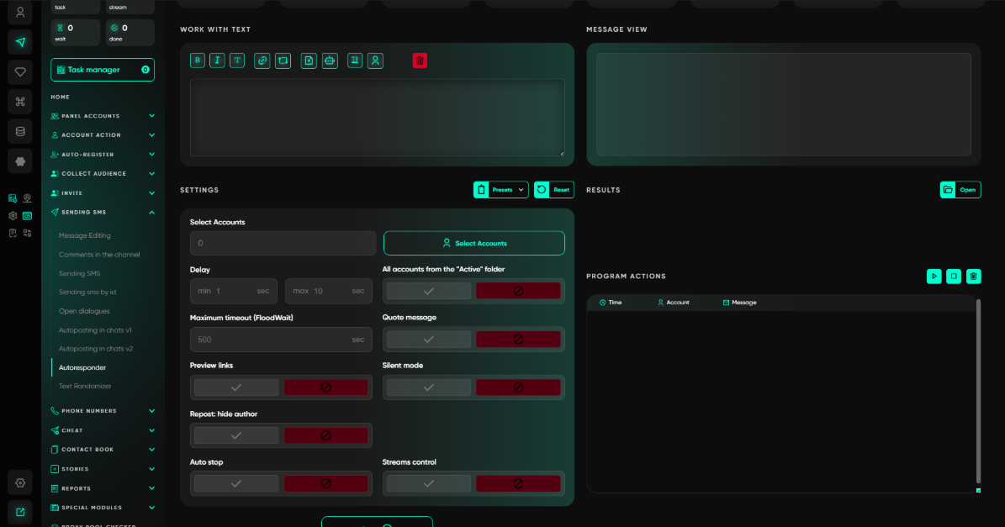Screen dimensions: 1005x527
Task: Apply italic formatting in the text toolbar
Action: (x=217, y=61)
